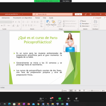Viewport: 106px width, 106px height.
Task: Open the Organizar arrange menu
Action: (x=54, y=23)
